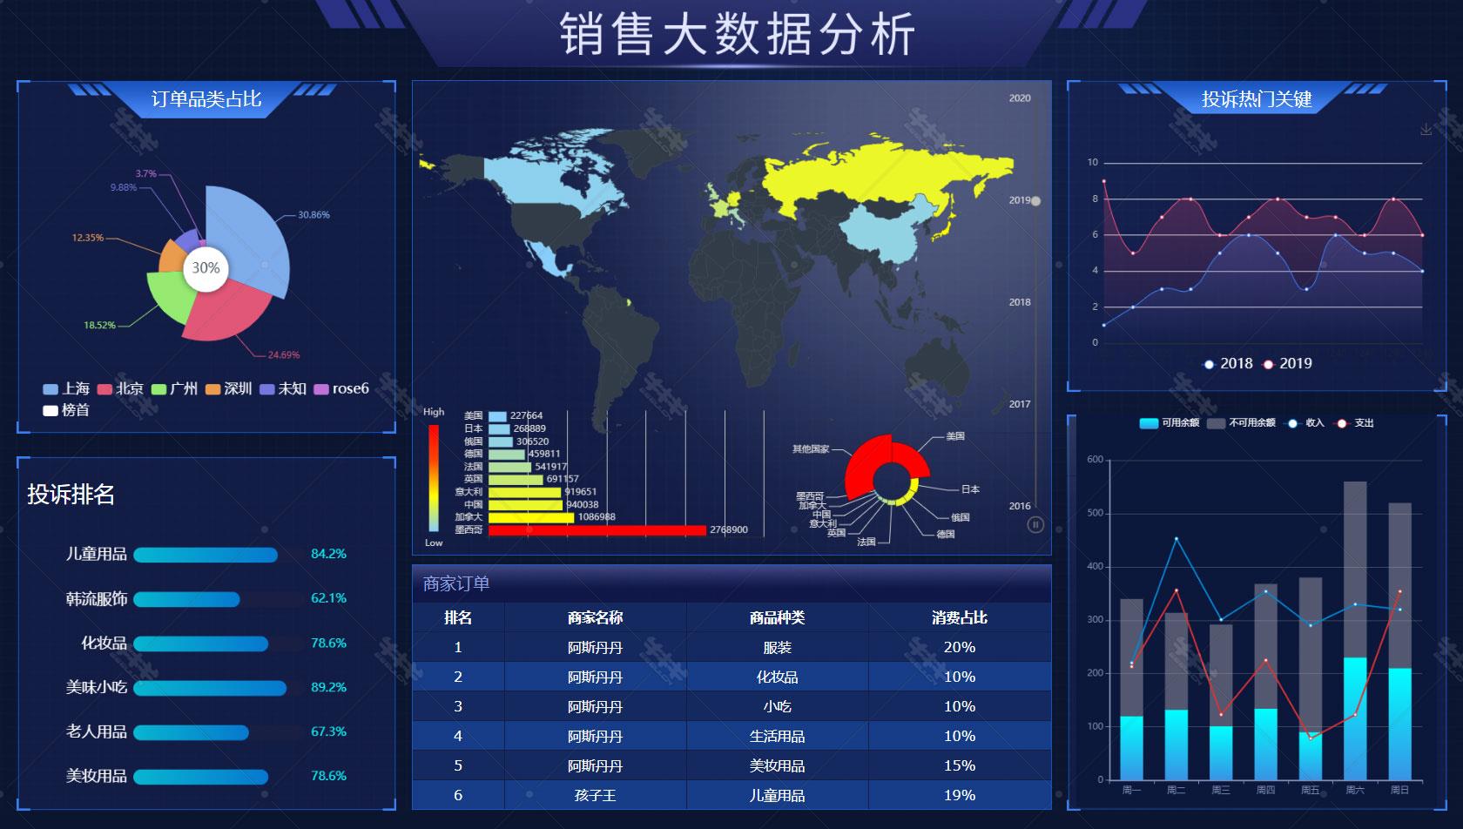Pause the map timeline playback

(1035, 524)
